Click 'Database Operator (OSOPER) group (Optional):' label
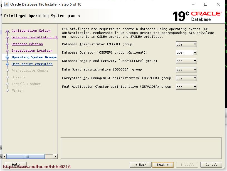 (105, 52)
